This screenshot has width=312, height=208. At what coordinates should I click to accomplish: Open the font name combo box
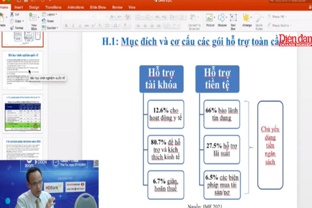pyautogui.click(x=79, y=17)
